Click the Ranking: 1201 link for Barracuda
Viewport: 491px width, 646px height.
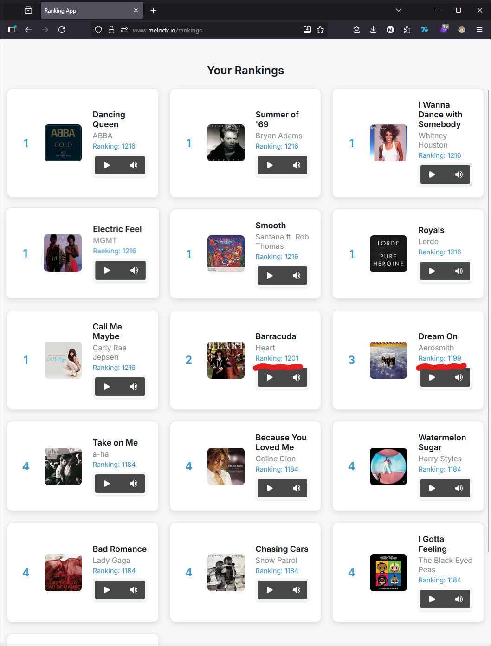277,358
